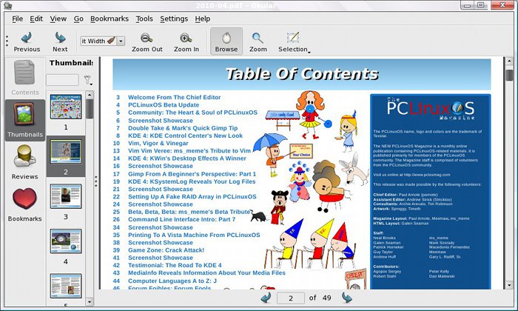
Task: Click 'Double Take & Mark's Quick Gimp Tip'
Action: point(183,128)
